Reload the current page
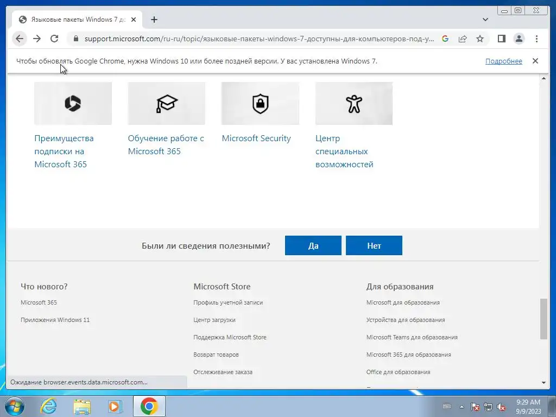 pyautogui.click(x=54, y=39)
